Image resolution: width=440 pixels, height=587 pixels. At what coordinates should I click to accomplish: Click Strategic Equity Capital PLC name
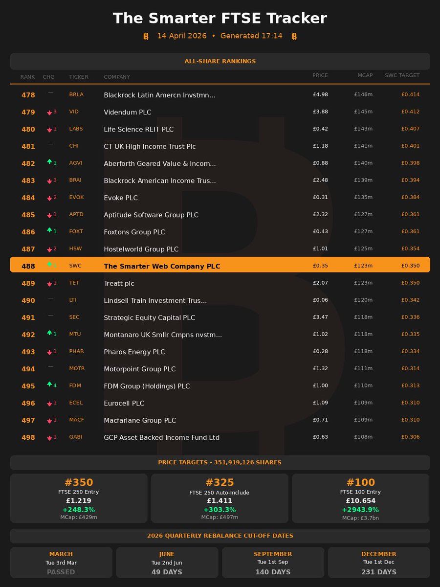150,317
